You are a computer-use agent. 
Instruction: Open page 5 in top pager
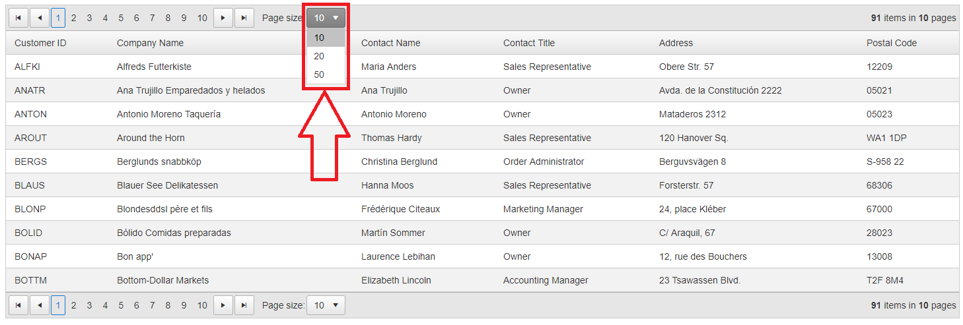point(121,18)
